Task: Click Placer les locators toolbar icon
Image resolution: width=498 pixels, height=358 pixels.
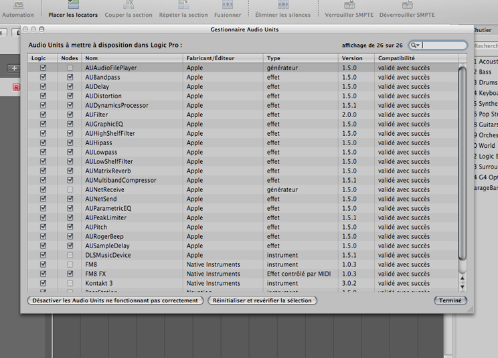Action: [x=74, y=4]
